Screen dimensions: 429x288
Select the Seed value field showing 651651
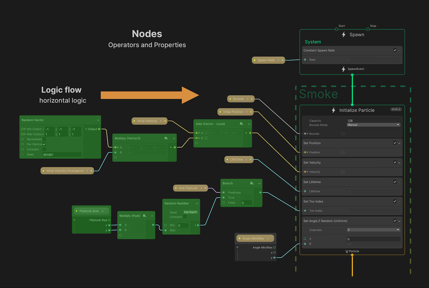[62, 155]
